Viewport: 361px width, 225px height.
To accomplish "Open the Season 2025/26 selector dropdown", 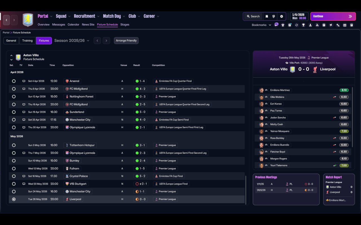I will [x=72, y=40].
